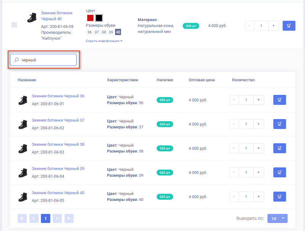
Task: Open link Зимние ботинки Черный 36
Action: point(58,96)
